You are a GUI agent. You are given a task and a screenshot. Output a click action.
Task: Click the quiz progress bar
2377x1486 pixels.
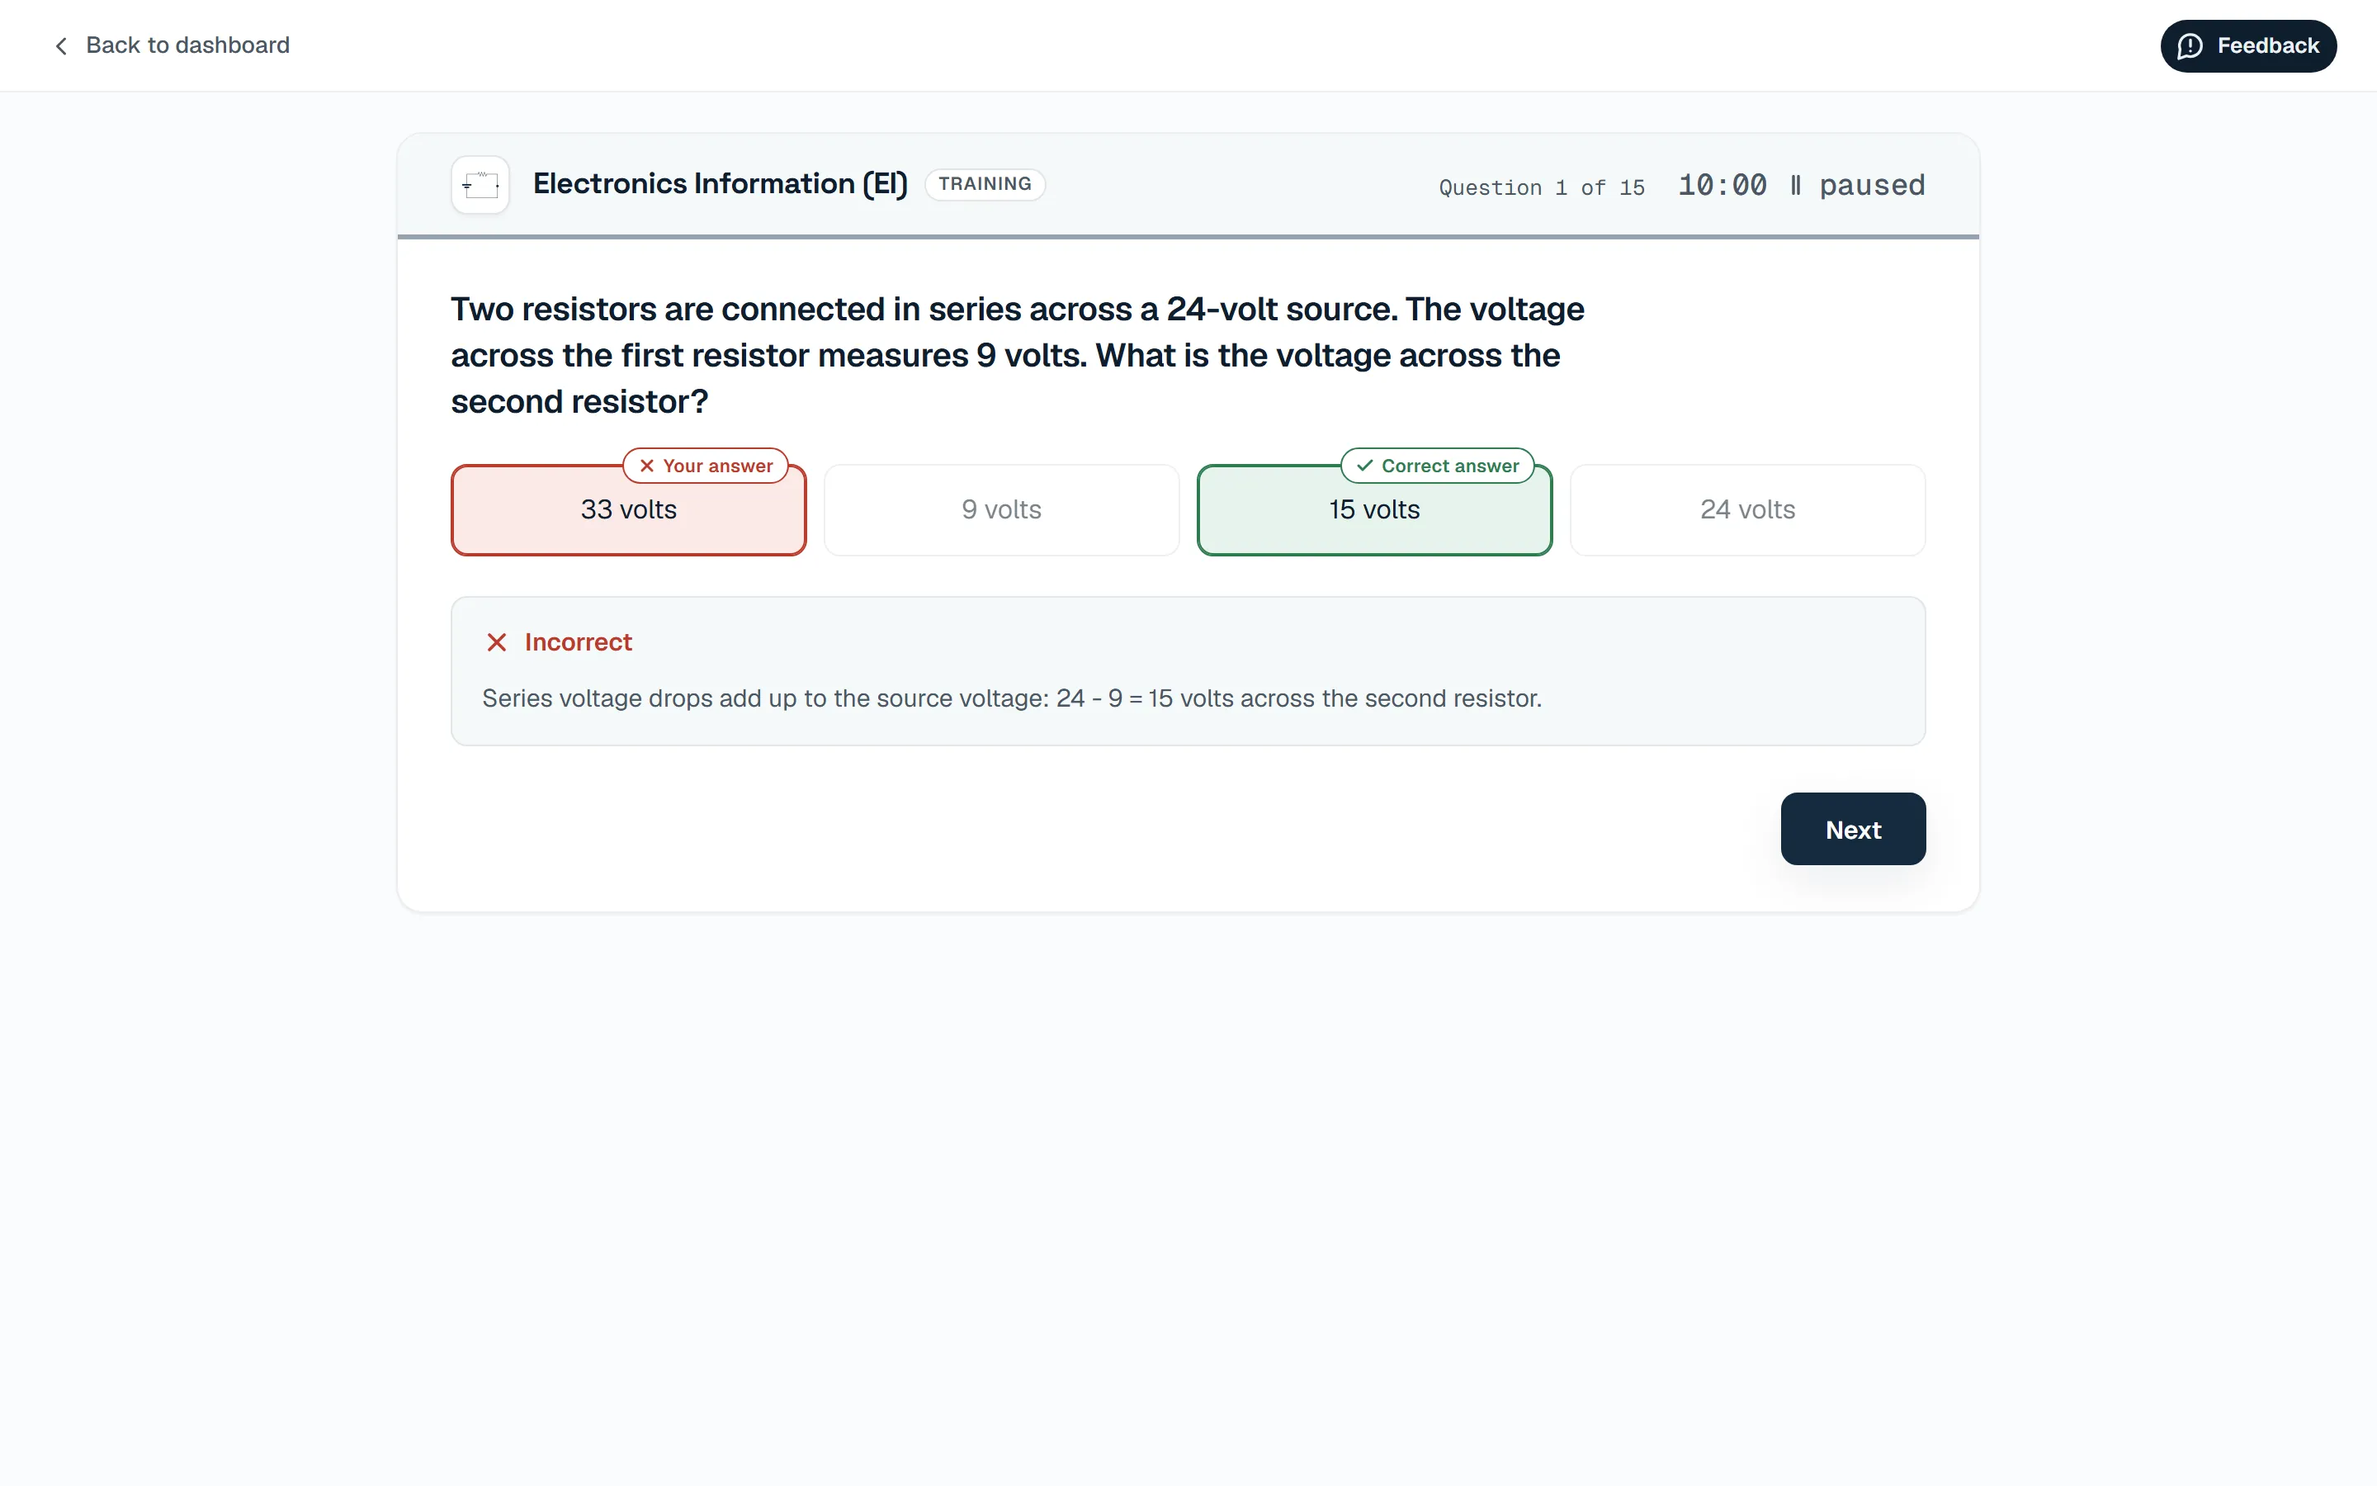click(x=1188, y=237)
